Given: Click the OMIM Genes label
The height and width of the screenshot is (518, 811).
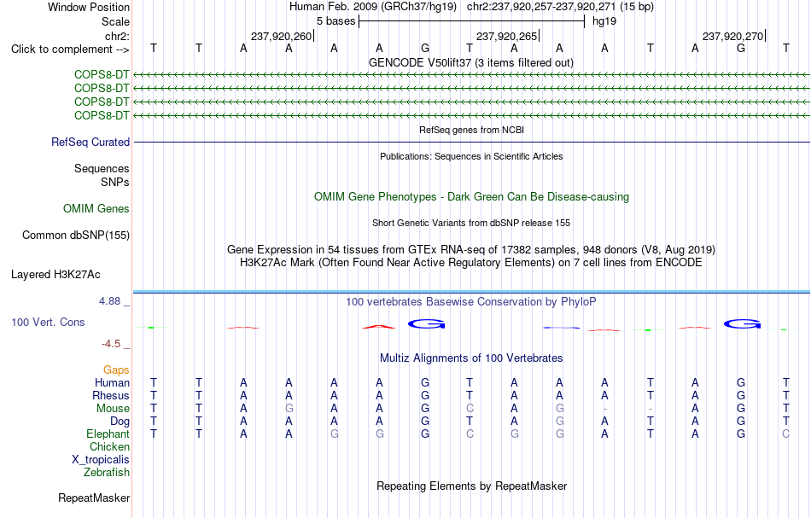Looking at the screenshot, I should pos(96,208).
